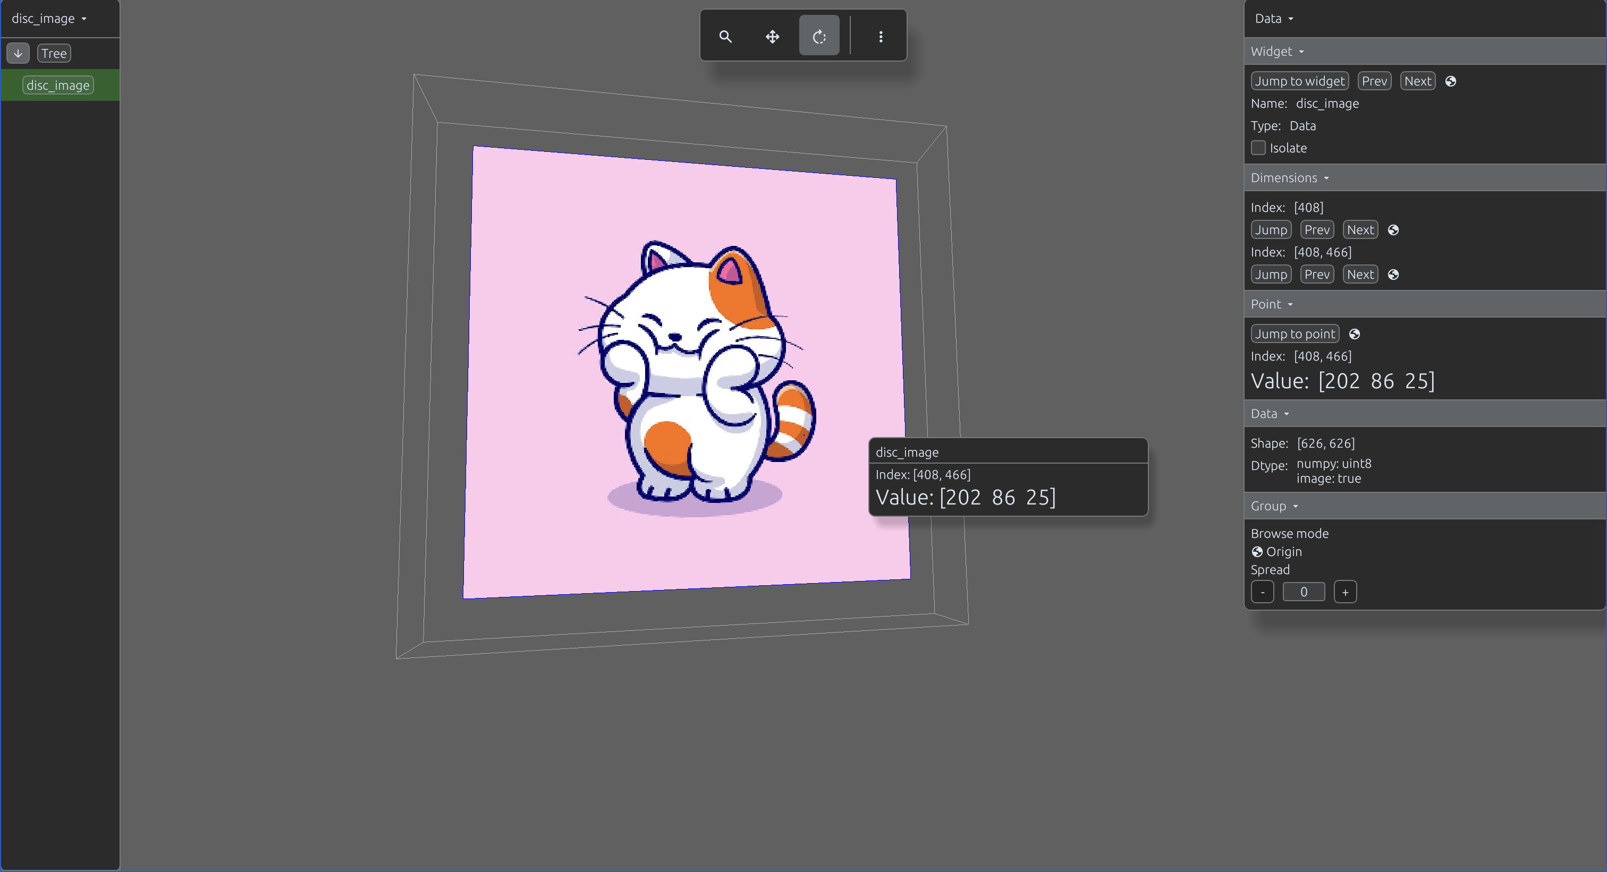Click the down arrow button beside Tree
This screenshot has width=1607, height=872.
[x=18, y=54]
